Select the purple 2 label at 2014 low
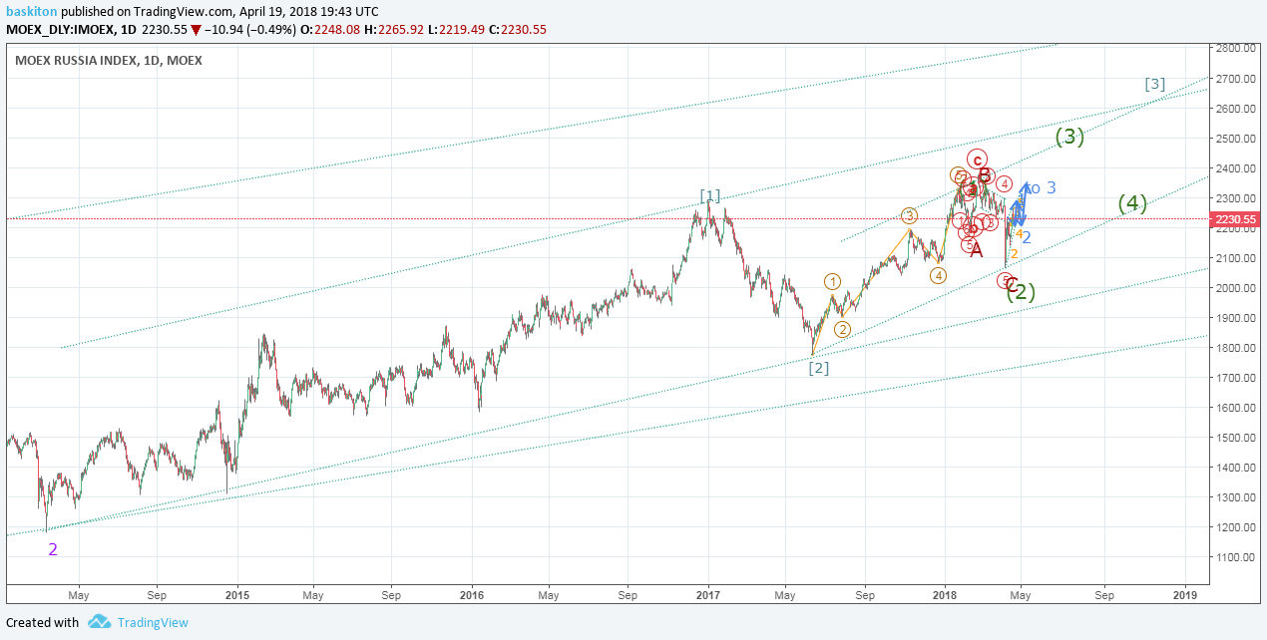Viewport: 1267px width, 640px height. click(53, 549)
